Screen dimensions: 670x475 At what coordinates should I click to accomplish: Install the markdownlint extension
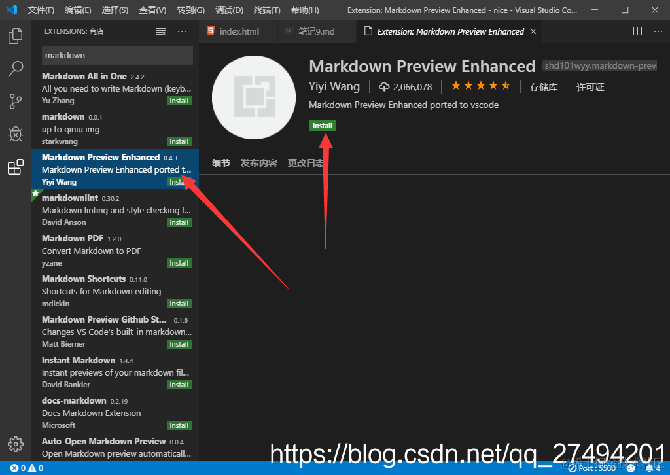[x=179, y=222]
